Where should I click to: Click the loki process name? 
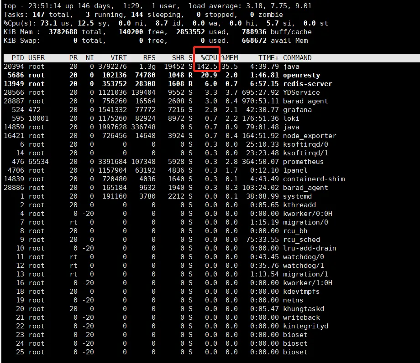point(291,118)
